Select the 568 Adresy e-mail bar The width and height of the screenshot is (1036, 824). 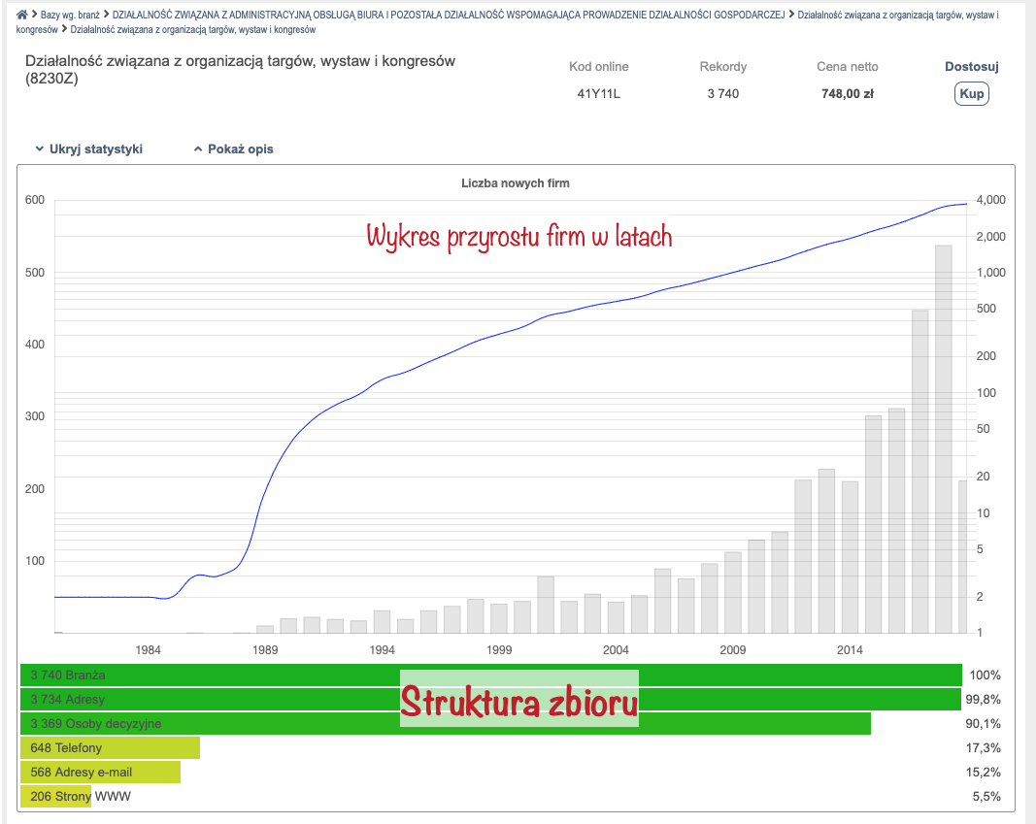(99, 772)
